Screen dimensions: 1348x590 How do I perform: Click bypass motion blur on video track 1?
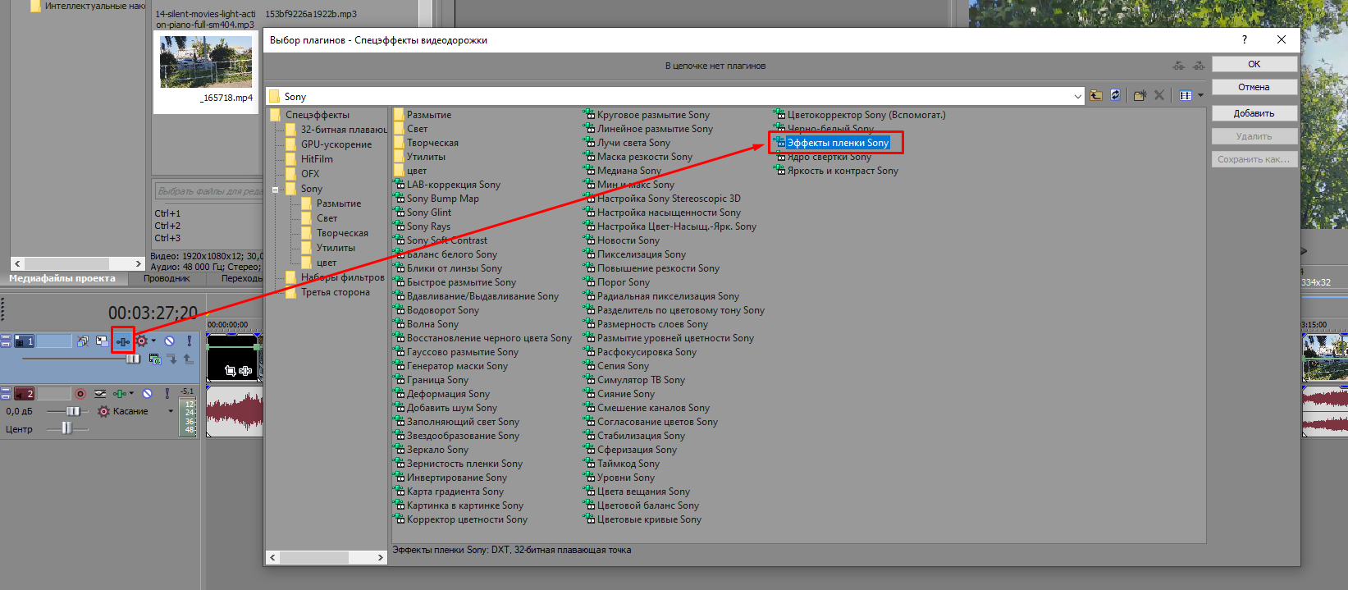(82, 341)
